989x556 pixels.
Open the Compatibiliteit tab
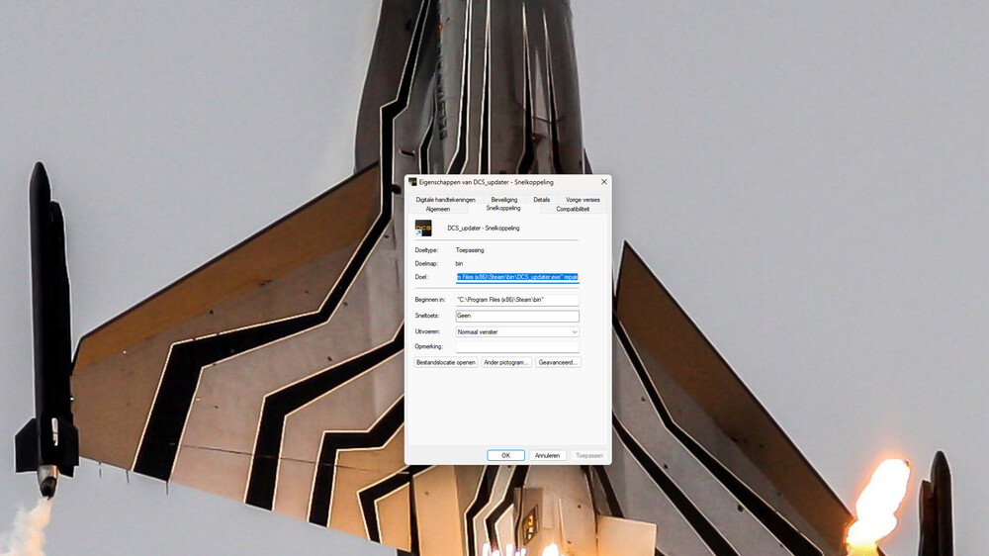click(x=573, y=209)
